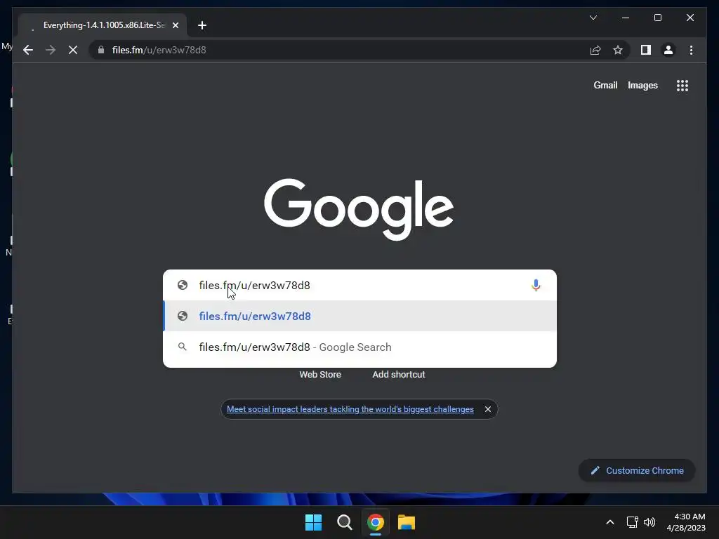Click Add shortcut
This screenshot has height=539, width=719.
click(x=399, y=375)
